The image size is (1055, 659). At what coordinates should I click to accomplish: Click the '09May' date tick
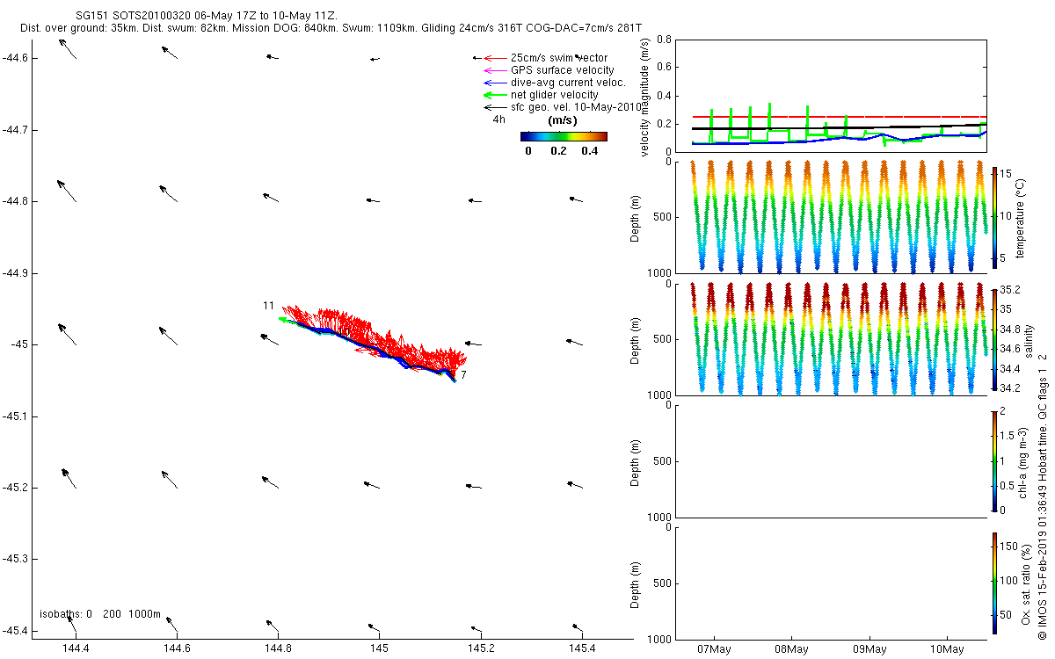click(869, 649)
